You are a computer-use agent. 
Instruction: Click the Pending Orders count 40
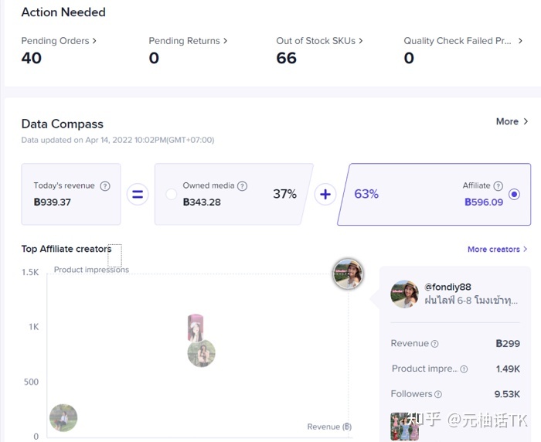(x=32, y=58)
